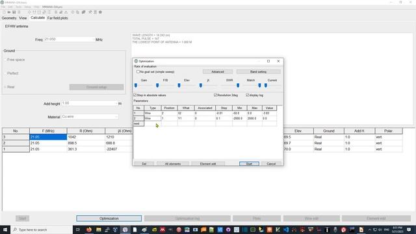Click the Advanced button in Optimization

[218, 71]
